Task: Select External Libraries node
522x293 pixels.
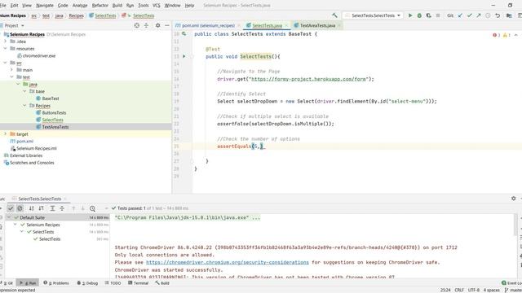Action: (26, 155)
